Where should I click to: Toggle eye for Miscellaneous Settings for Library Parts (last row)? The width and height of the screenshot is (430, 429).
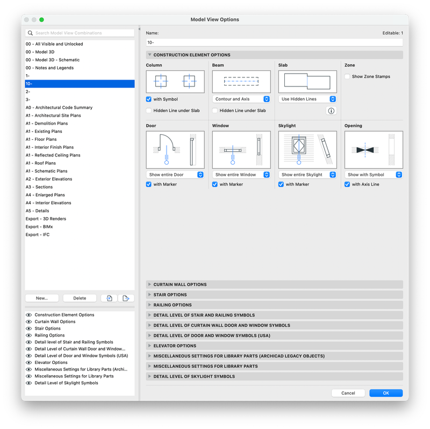tap(29, 376)
